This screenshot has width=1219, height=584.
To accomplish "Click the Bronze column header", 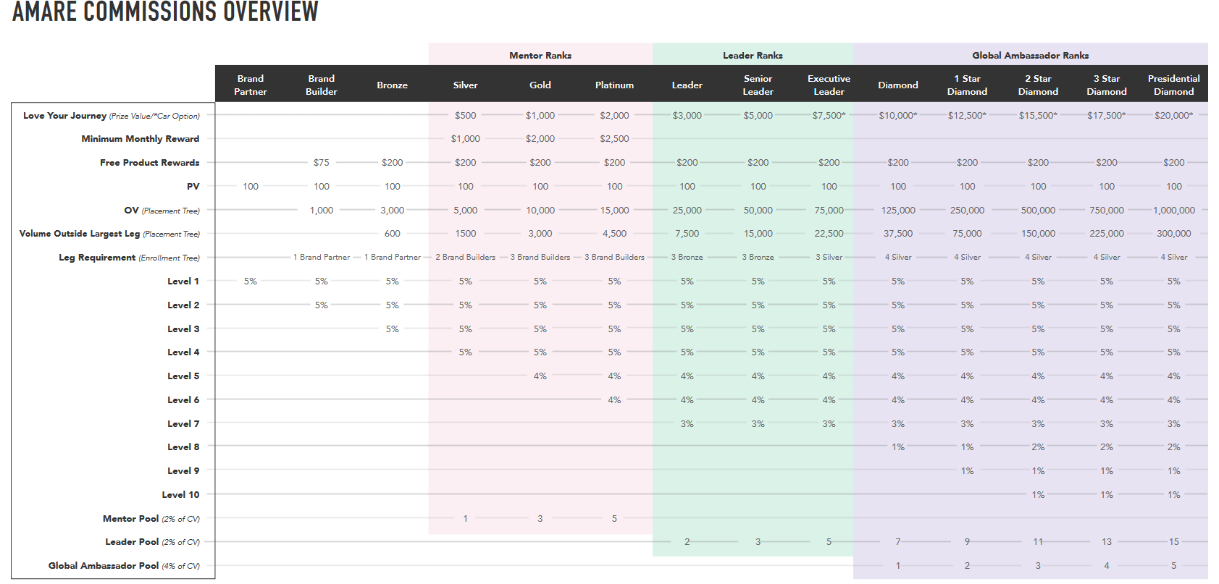I will (x=393, y=85).
